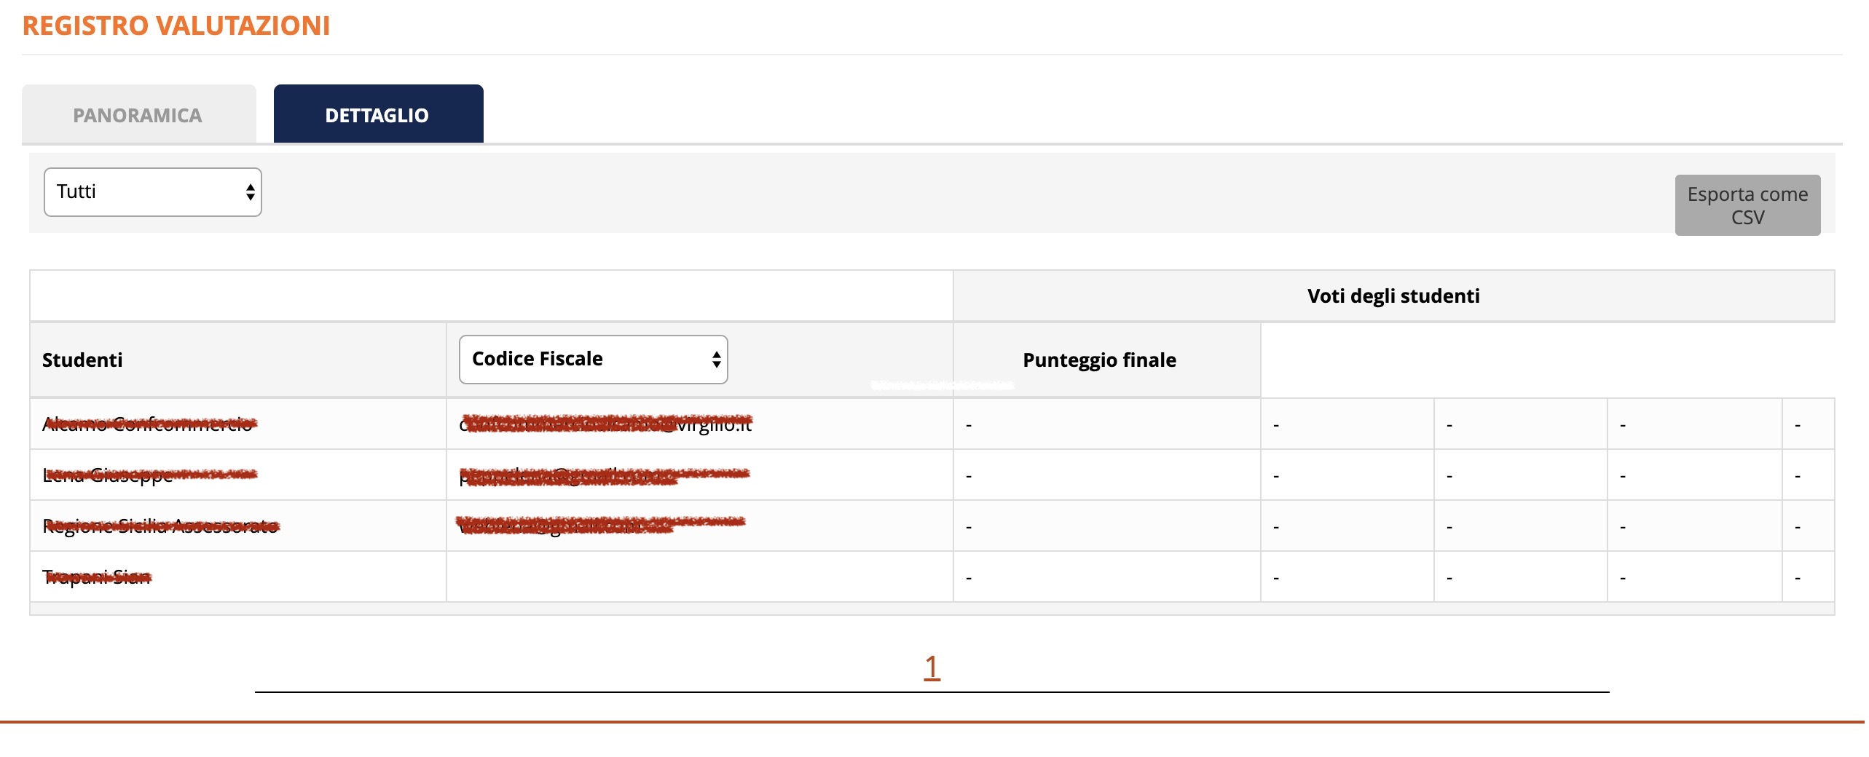Image resolution: width=1869 pixels, height=757 pixels.
Task: Click the Punteggio finale column header
Action: click(x=1098, y=360)
